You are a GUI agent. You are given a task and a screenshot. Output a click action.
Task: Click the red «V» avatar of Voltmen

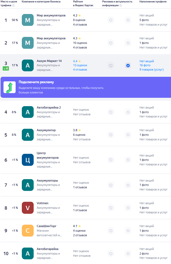tap(28, 208)
